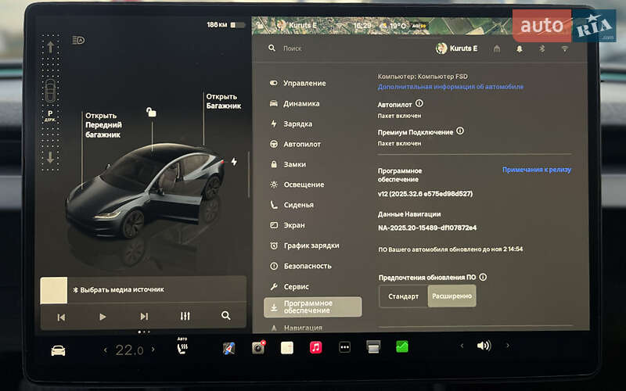
Task: Tap software version v12 (2025.32.6) text
Action: click(425, 193)
